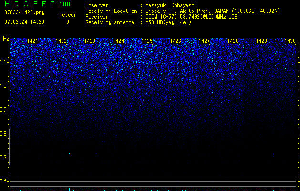Click the Receiver label

click(97, 17)
